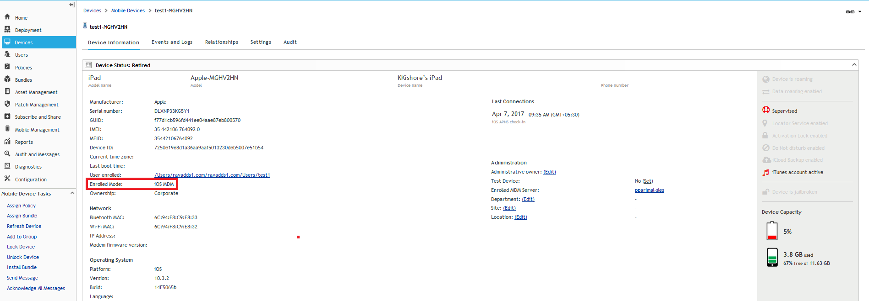Click the Policies clipboard icon
Screen dimensions: 869x301
[x=7, y=67]
